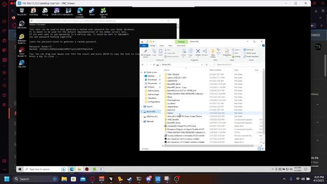Select the iTop VPN desktop icon
The height and width of the screenshot is (184, 327).
[x=22, y=64]
